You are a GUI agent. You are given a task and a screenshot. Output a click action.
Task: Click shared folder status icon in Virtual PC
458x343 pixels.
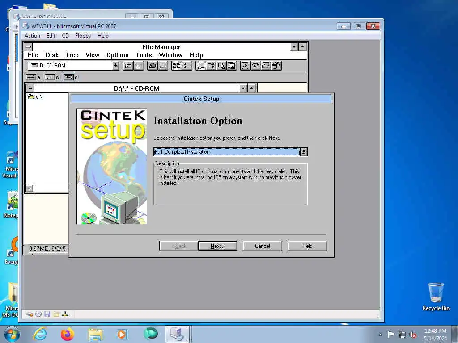pos(56,314)
